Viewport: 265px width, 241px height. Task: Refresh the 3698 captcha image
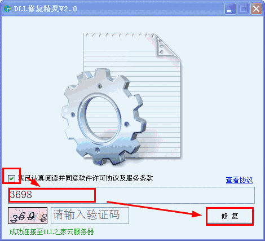pyautogui.click(x=28, y=216)
